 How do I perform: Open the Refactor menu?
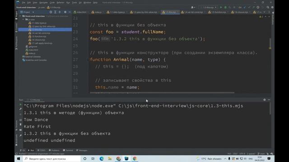[60, 3]
